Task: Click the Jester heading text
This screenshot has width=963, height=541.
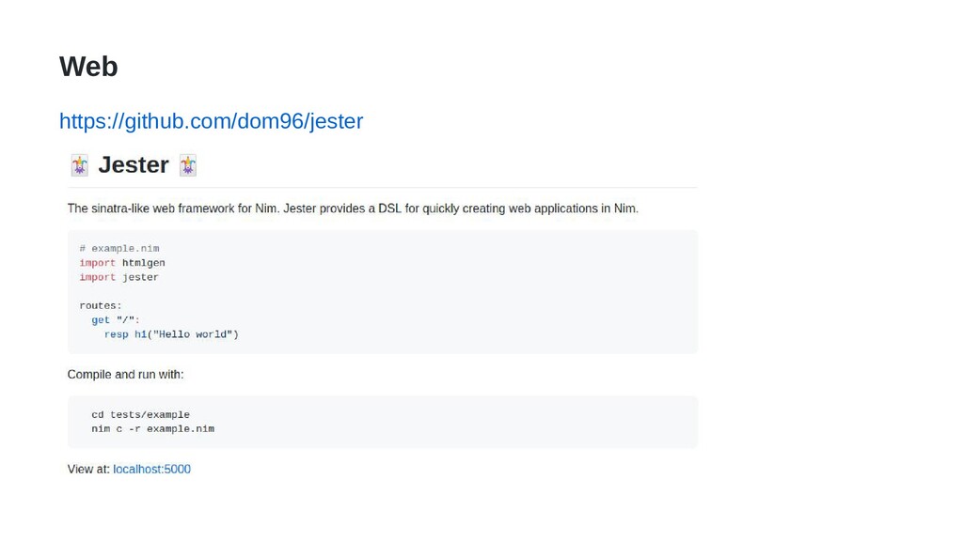Action: [134, 165]
